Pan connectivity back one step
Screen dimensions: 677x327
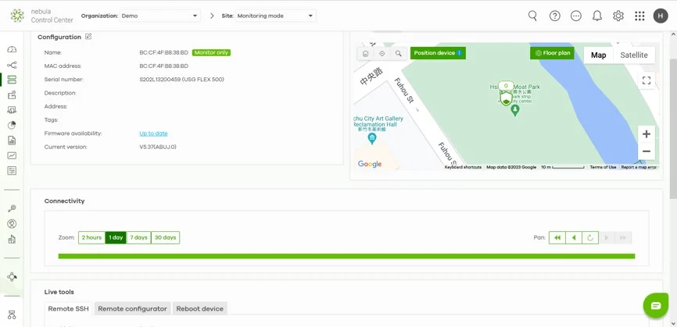click(x=573, y=237)
